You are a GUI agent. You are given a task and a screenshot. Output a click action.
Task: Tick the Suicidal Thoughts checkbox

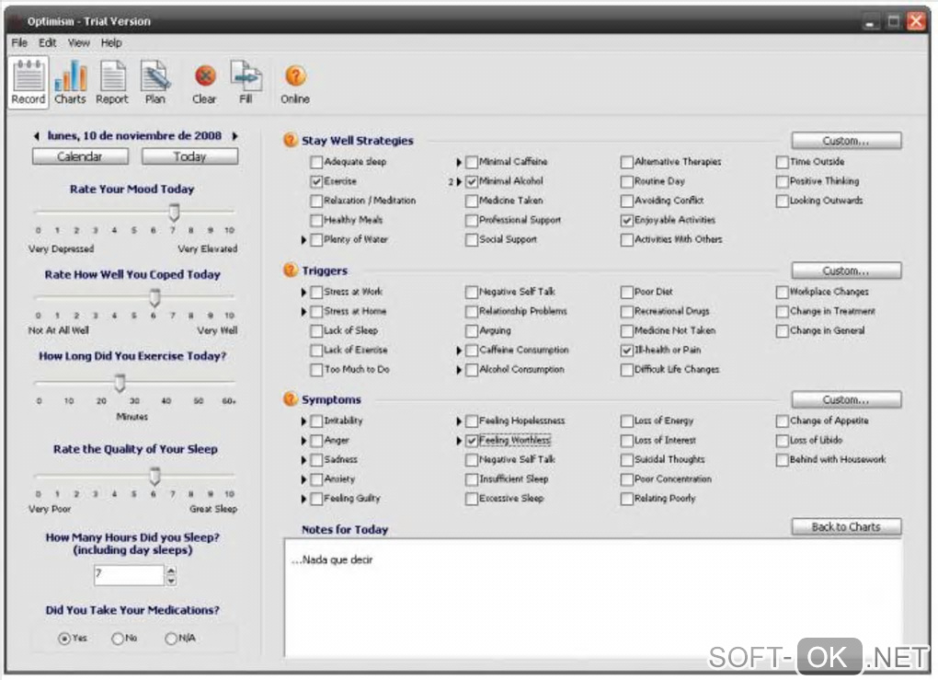pyautogui.click(x=626, y=460)
